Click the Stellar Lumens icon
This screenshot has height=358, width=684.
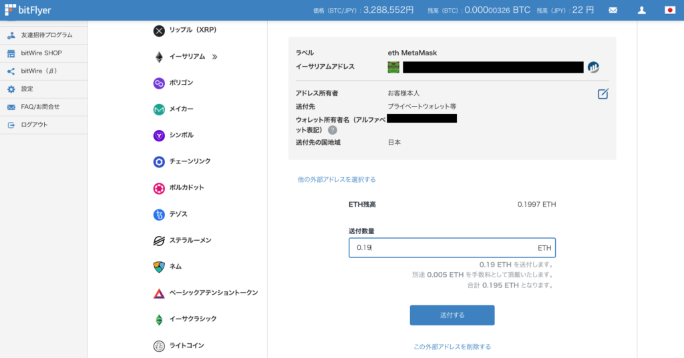click(x=159, y=241)
